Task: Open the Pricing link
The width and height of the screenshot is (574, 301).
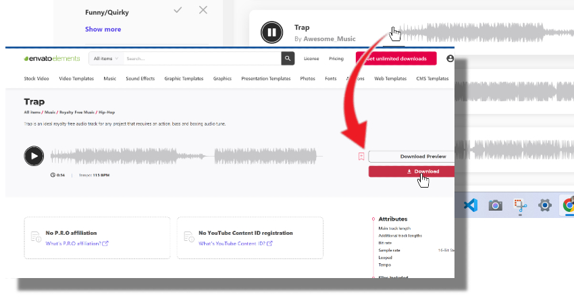Action: coord(336,59)
